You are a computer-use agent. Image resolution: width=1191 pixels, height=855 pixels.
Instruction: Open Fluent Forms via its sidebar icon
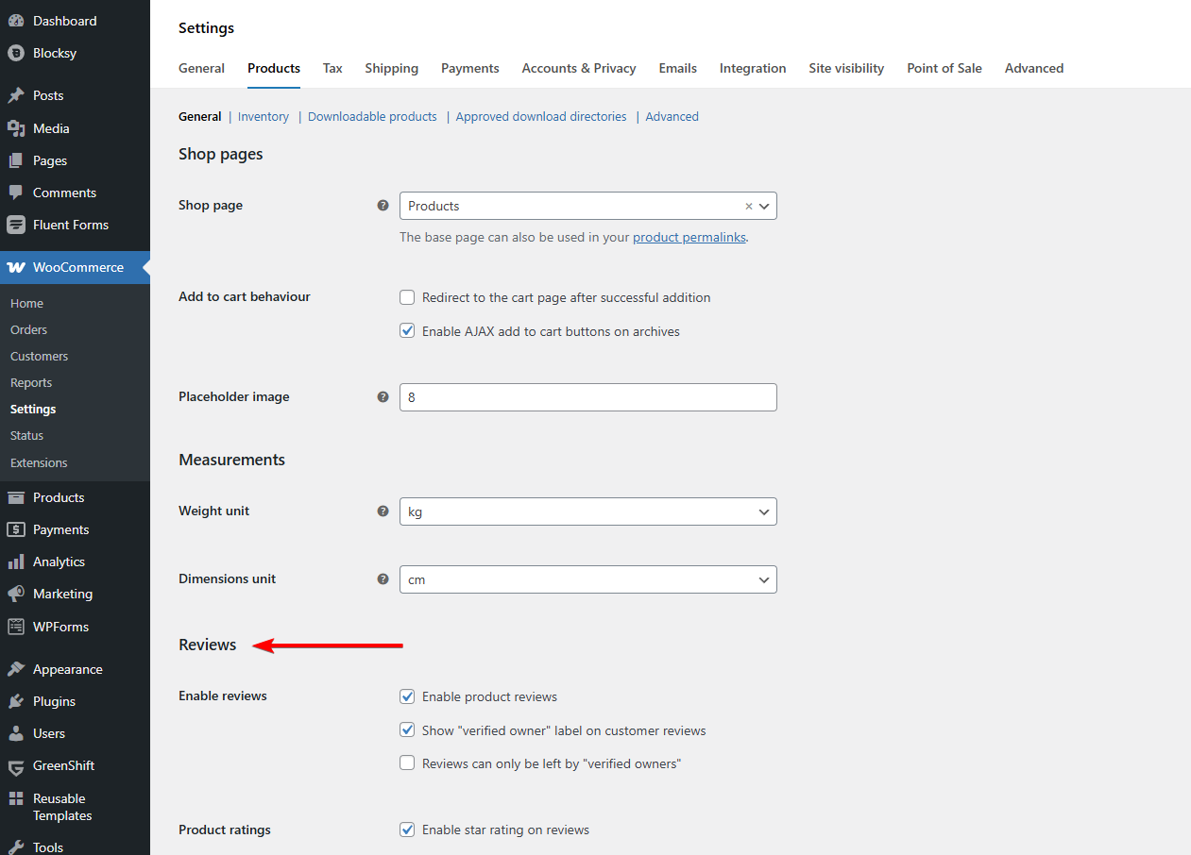pos(16,225)
